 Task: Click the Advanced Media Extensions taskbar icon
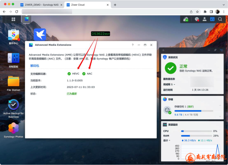[27, 19]
